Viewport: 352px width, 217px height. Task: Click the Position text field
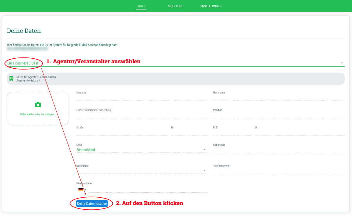point(278,115)
